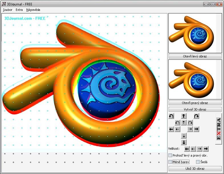Click the bold down arrow button
The image size is (224, 174).
tap(184, 142)
